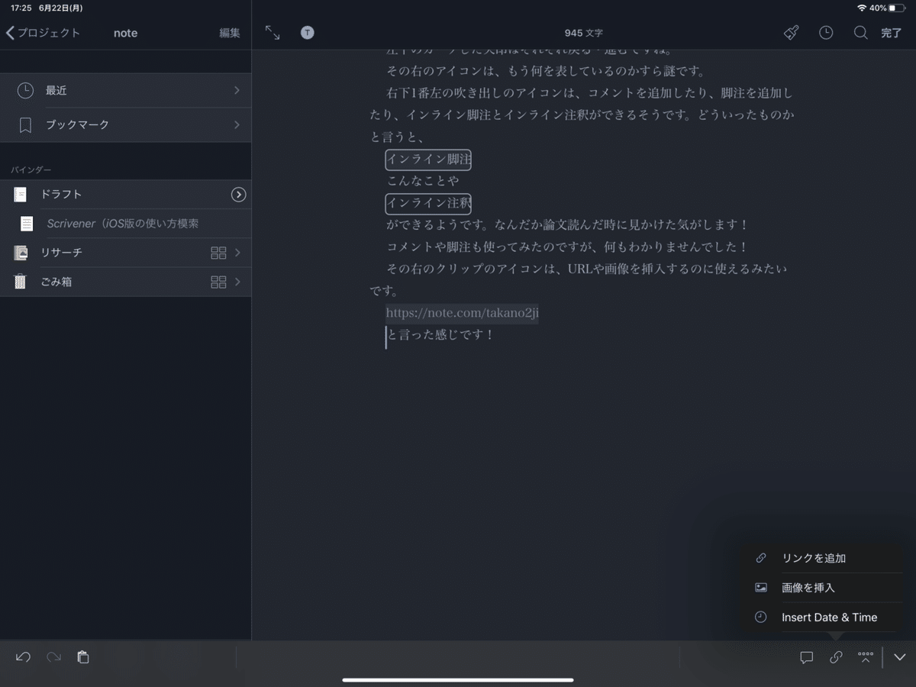Viewport: 916px width, 687px height.
Task: Choose リンクを追加 from the popup menu
Action: click(x=821, y=558)
